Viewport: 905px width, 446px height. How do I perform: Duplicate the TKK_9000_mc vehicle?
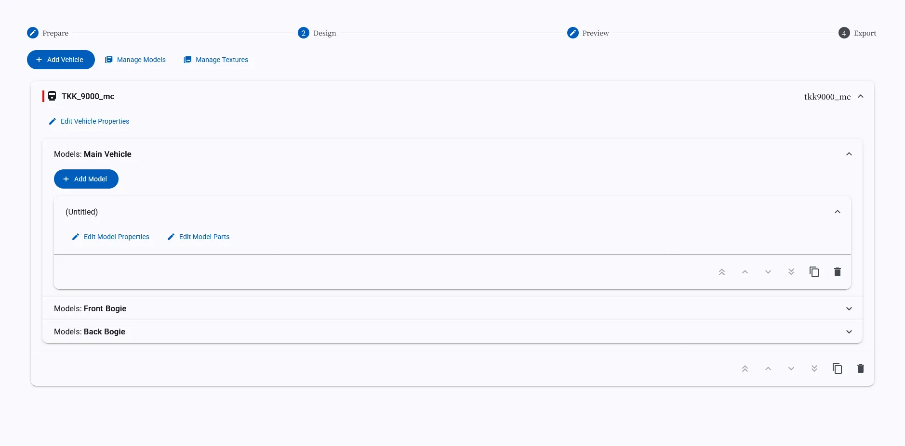tap(837, 369)
